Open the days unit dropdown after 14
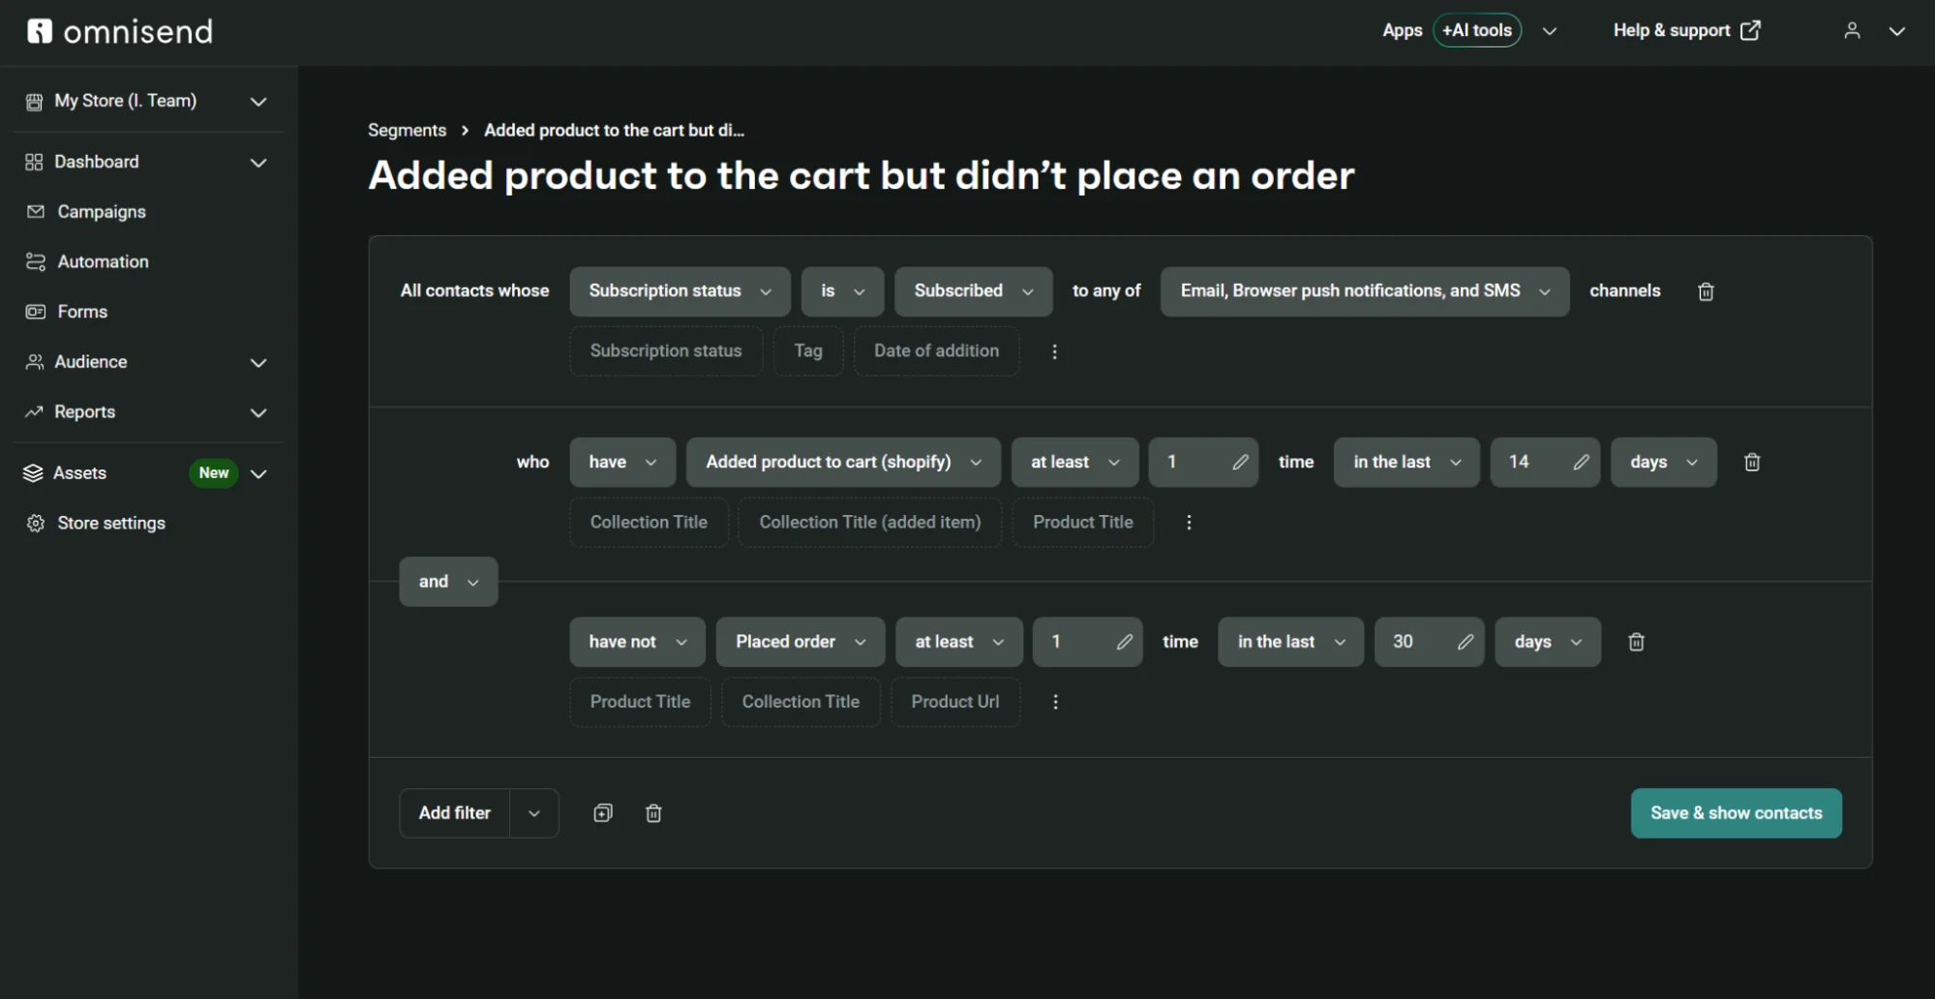Image resolution: width=1935 pixels, height=999 pixels. click(1663, 462)
